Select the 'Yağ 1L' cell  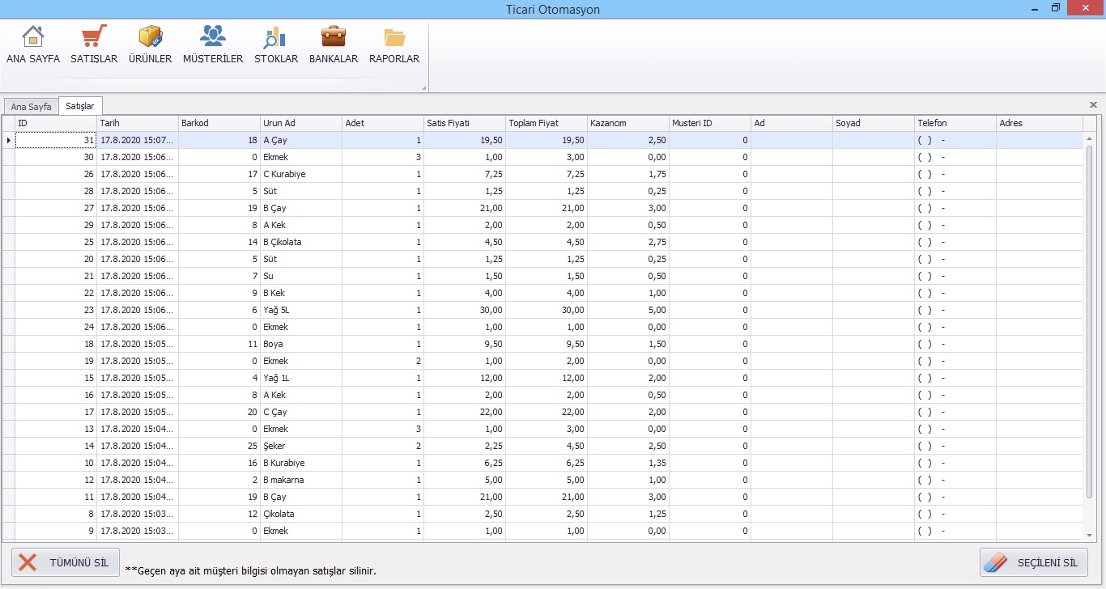click(300, 378)
